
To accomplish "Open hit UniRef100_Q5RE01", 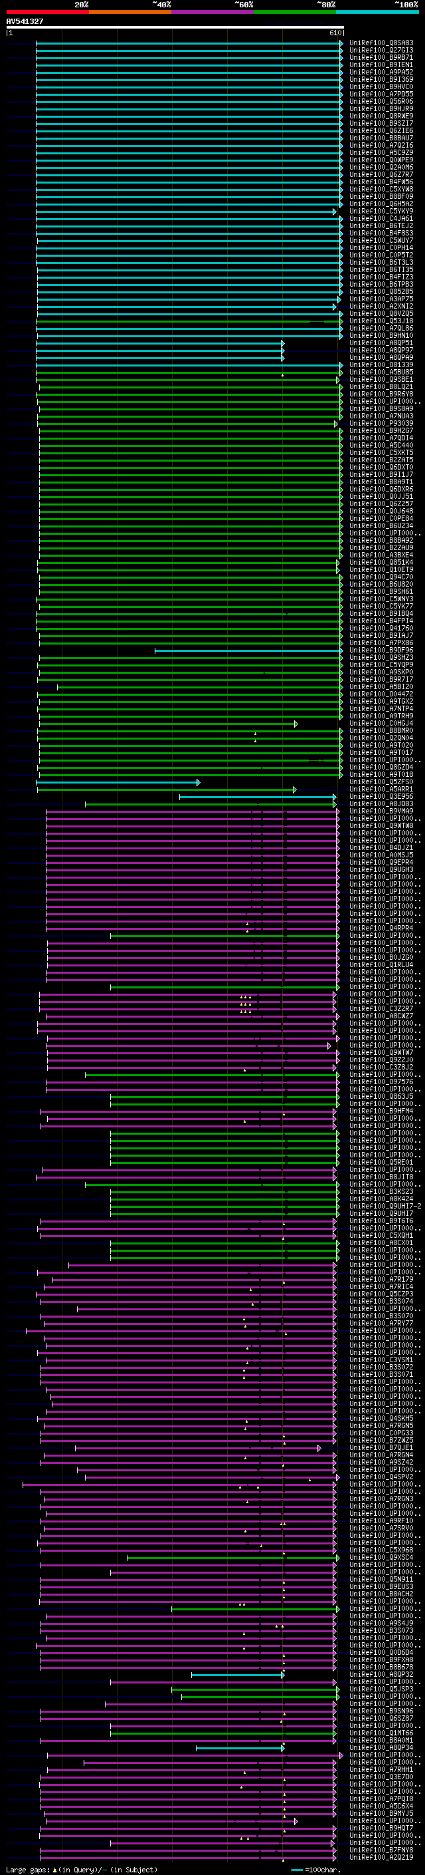I will click(381, 1163).
